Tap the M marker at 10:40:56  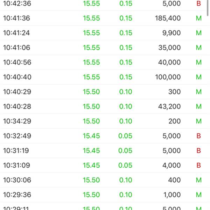pos(199,62)
